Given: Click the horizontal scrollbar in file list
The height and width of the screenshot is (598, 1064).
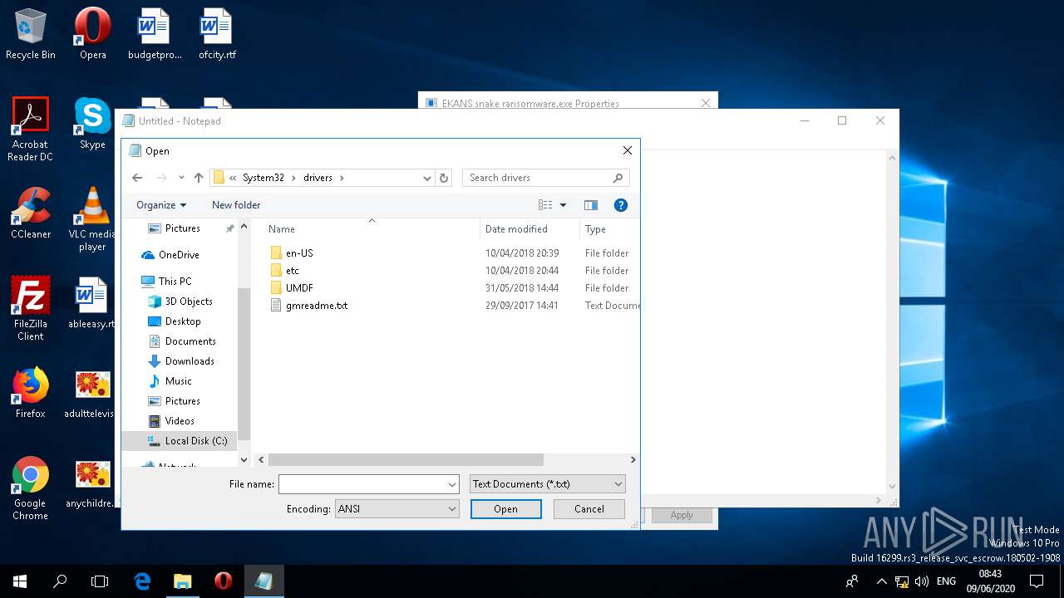Looking at the screenshot, I should [406, 459].
